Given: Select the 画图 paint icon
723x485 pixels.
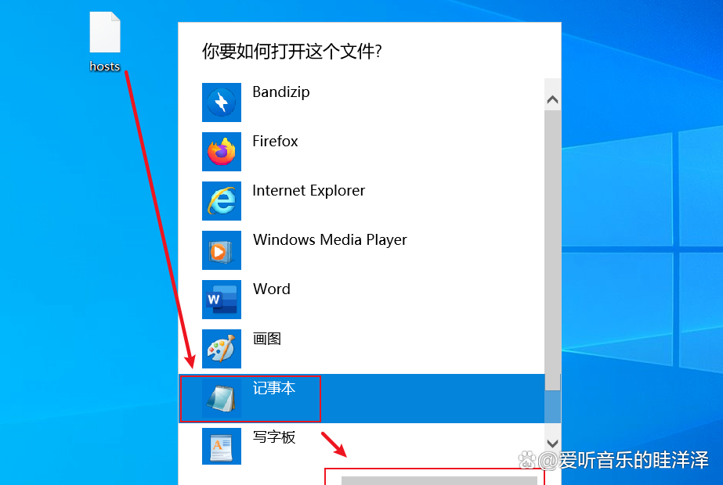Looking at the screenshot, I should tap(222, 349).
